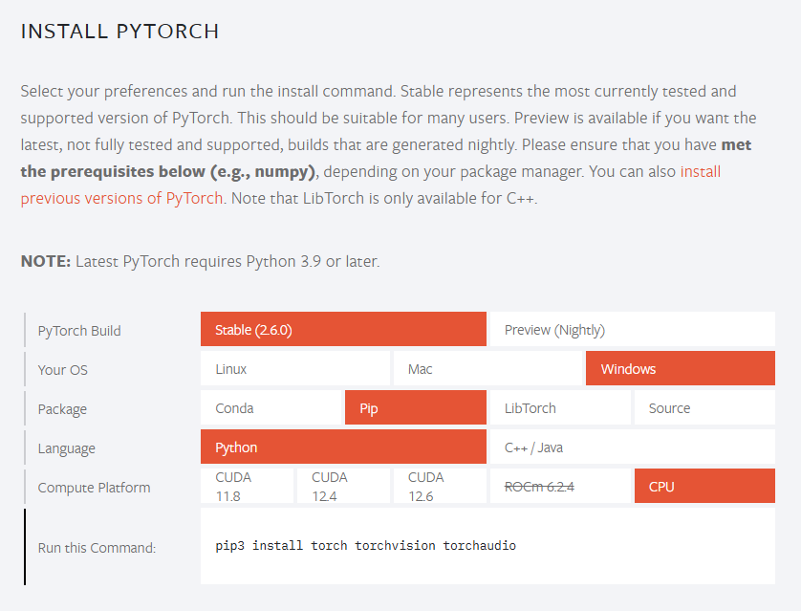Select Linux as your OS
This screenshot has width=801, height=611.
pyautogui.click(x=295, y=368)
